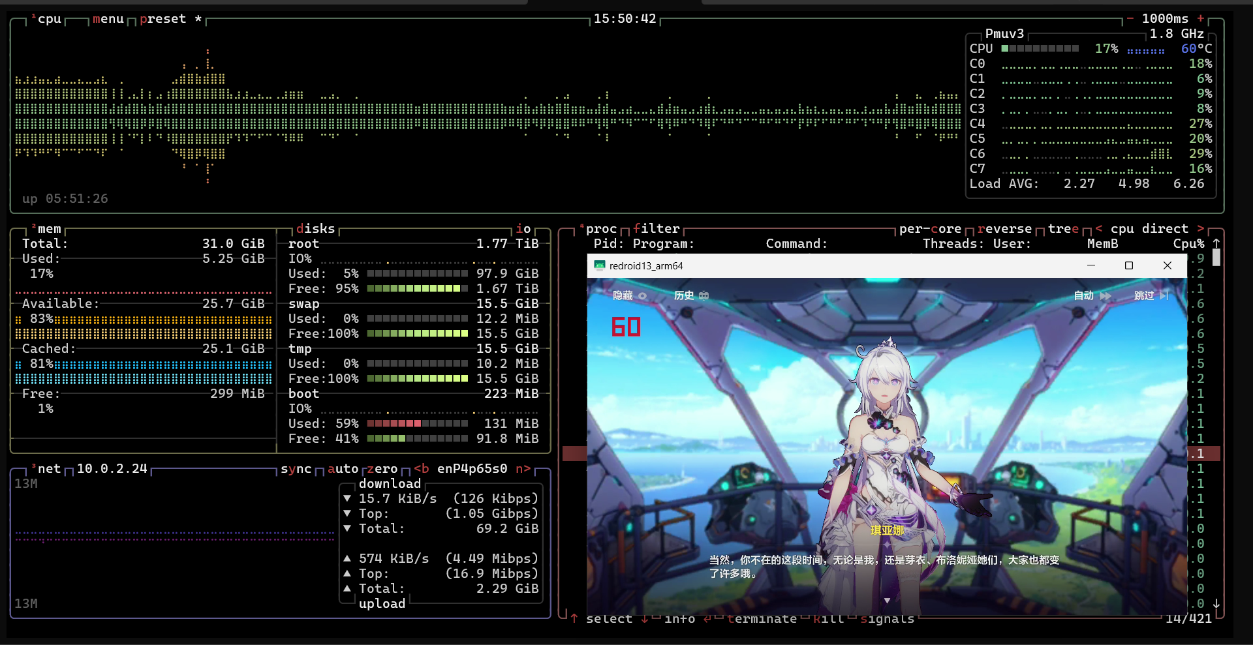Image resolution: width=1253 pixels, height=645 pixels.
Task: Toggle net graph sync scaling
Action: point(296,468)
